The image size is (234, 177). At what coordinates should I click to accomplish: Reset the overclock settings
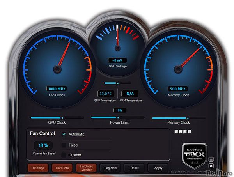click(134, 168)
